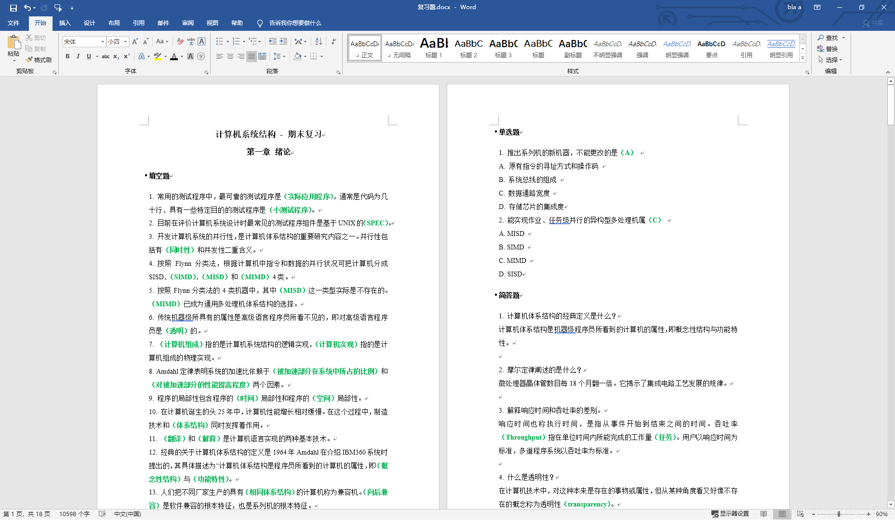Click the 90% zoom level indicator
Viewport: 895px width, 520px height.
click(882, 514)
